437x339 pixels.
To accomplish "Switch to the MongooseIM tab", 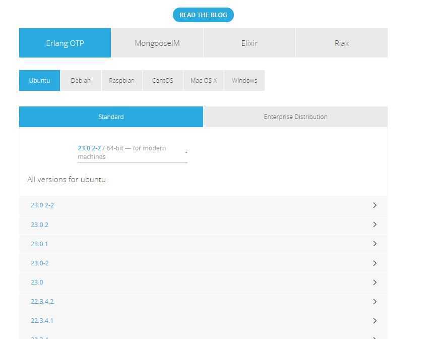I will pos(157,43).
